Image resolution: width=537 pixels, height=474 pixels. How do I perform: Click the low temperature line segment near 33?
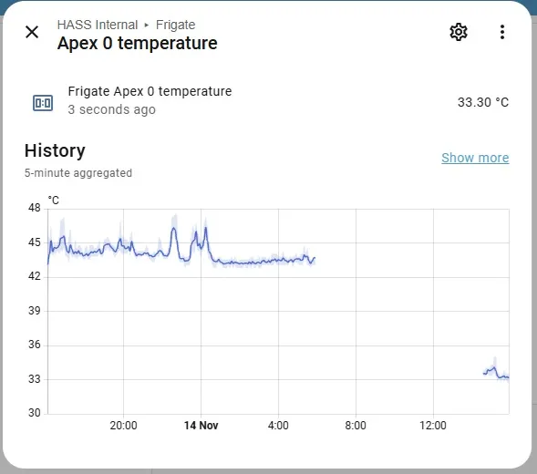496,374
